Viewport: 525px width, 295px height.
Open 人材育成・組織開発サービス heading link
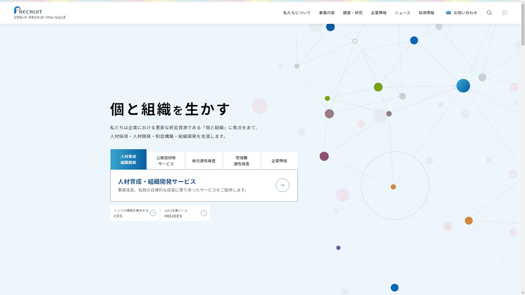(x=157, y=181)
